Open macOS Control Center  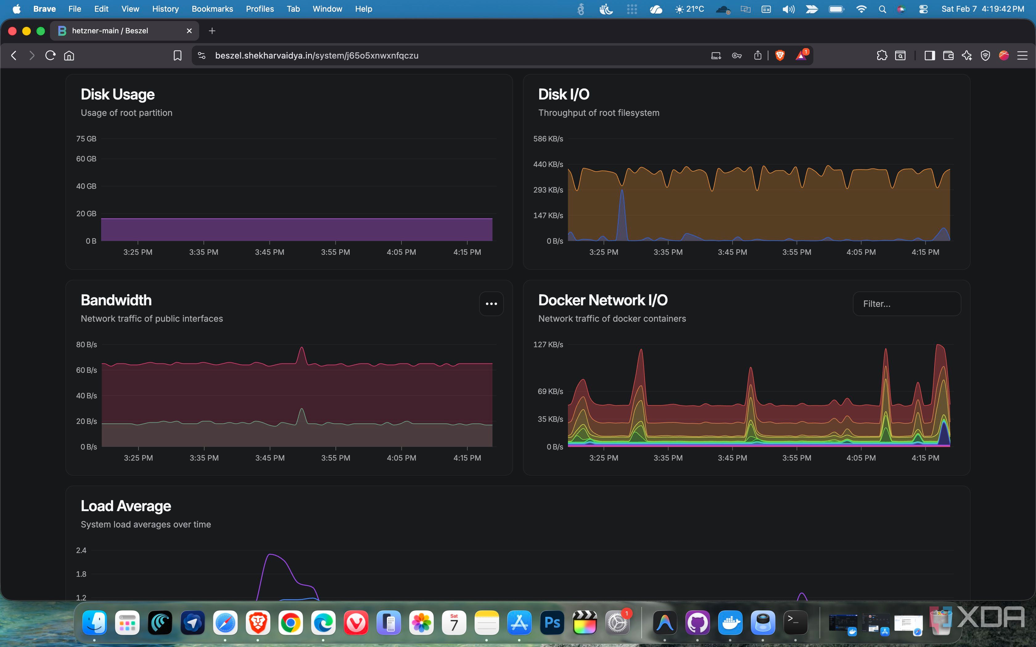[923, 9]
